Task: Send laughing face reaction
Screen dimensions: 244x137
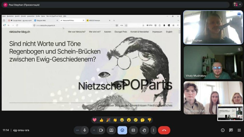Action: pyautogui.click(x=122, y=120)
